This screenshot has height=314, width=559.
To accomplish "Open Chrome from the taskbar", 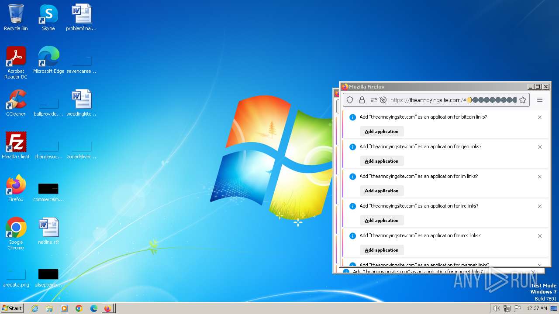I will [79, 308].
